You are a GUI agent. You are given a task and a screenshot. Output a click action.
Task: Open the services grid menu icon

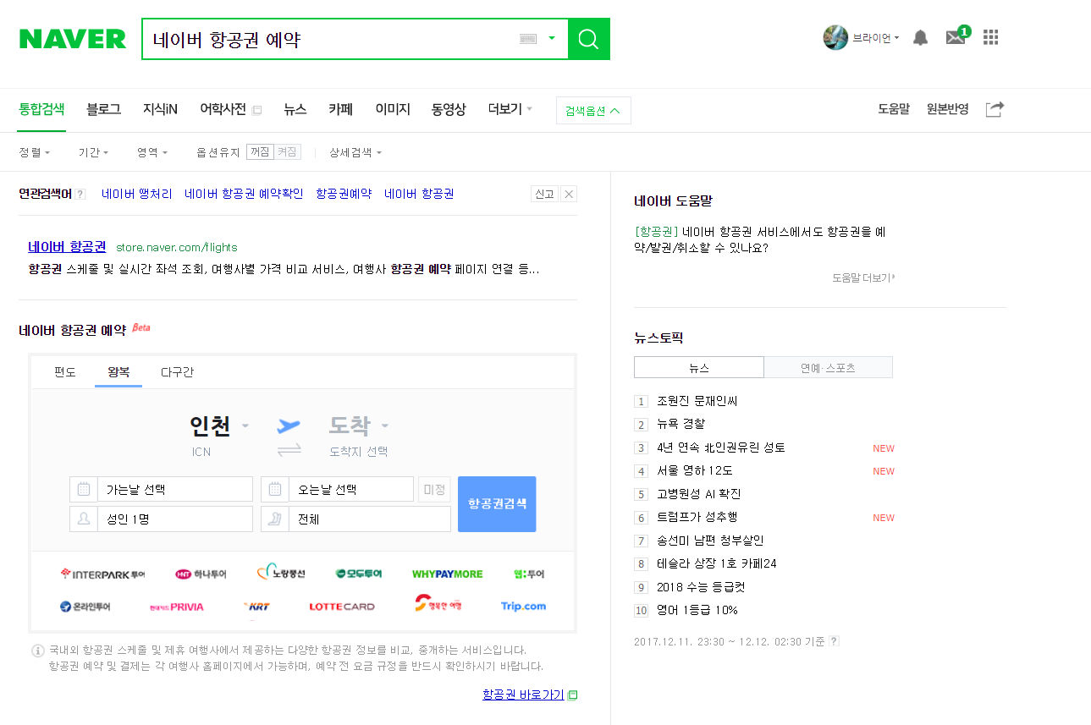point(991,37)
